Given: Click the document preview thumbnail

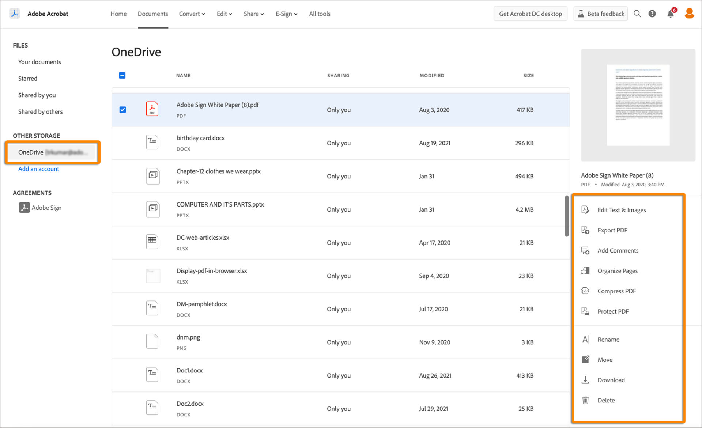Looking at the screenshot, I should (638, 105).
